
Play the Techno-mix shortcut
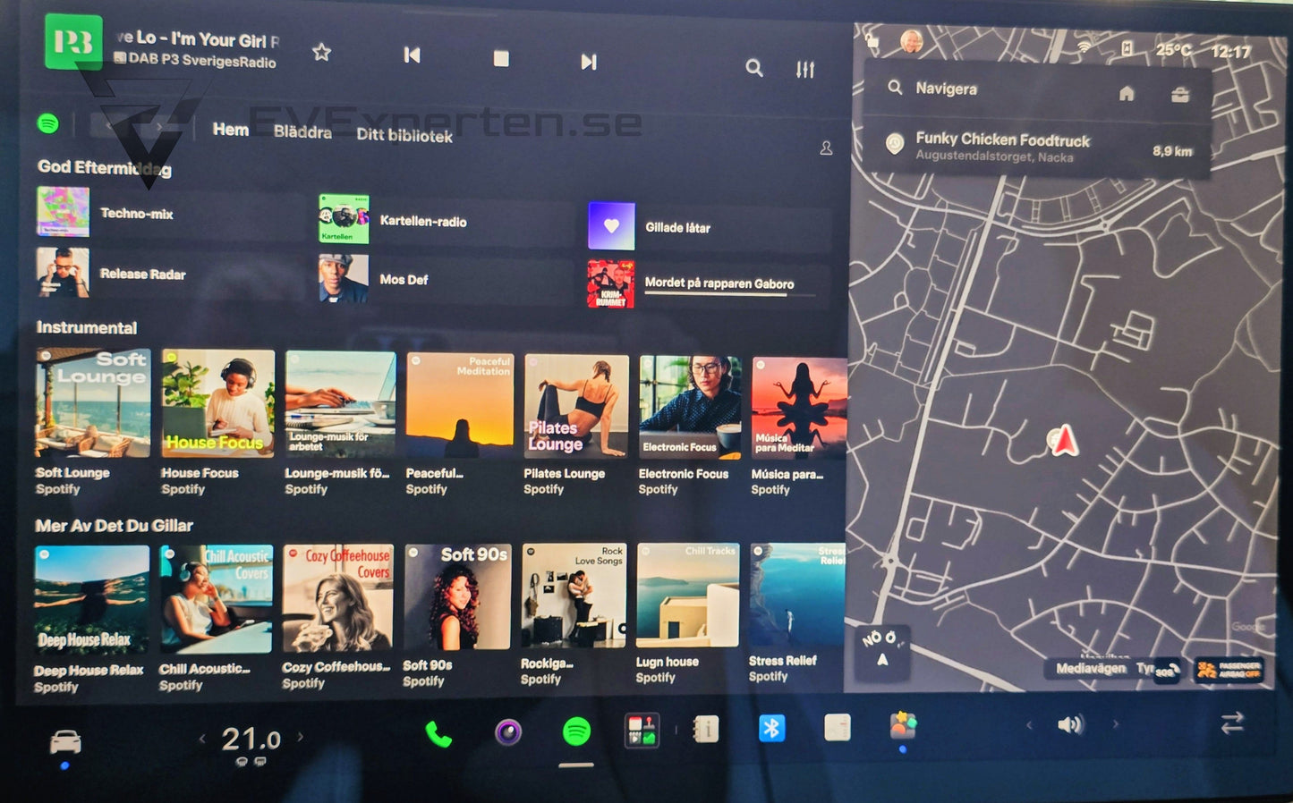click(170, 212)
